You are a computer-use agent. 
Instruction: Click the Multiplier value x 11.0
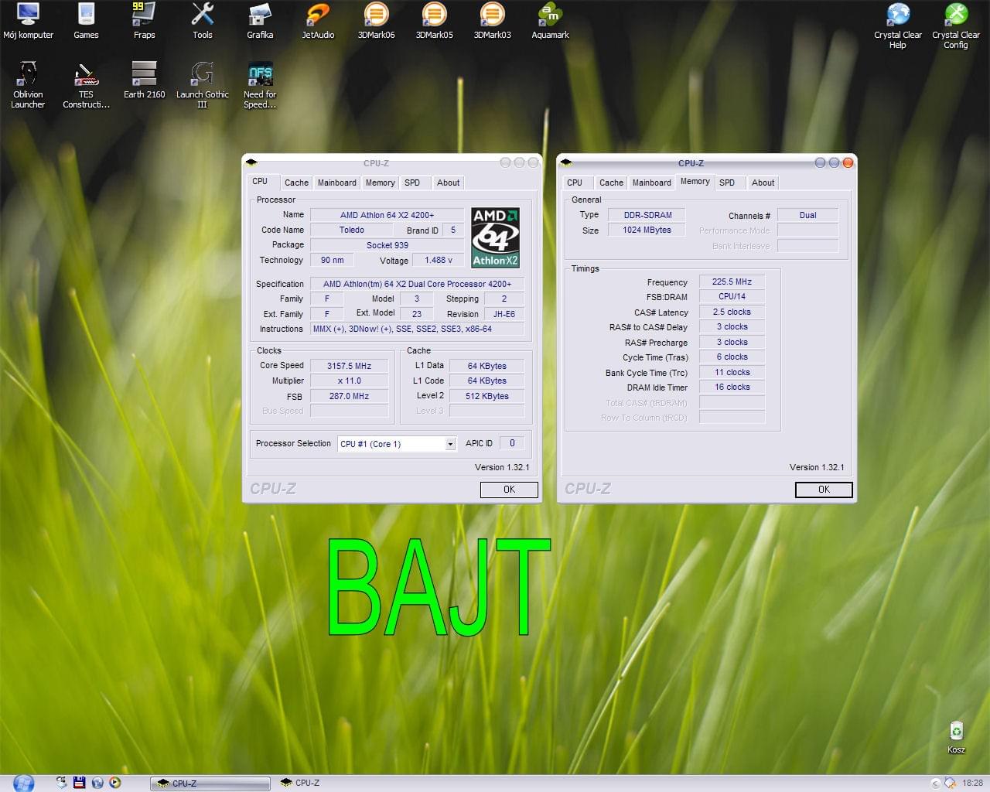(350, 381)
